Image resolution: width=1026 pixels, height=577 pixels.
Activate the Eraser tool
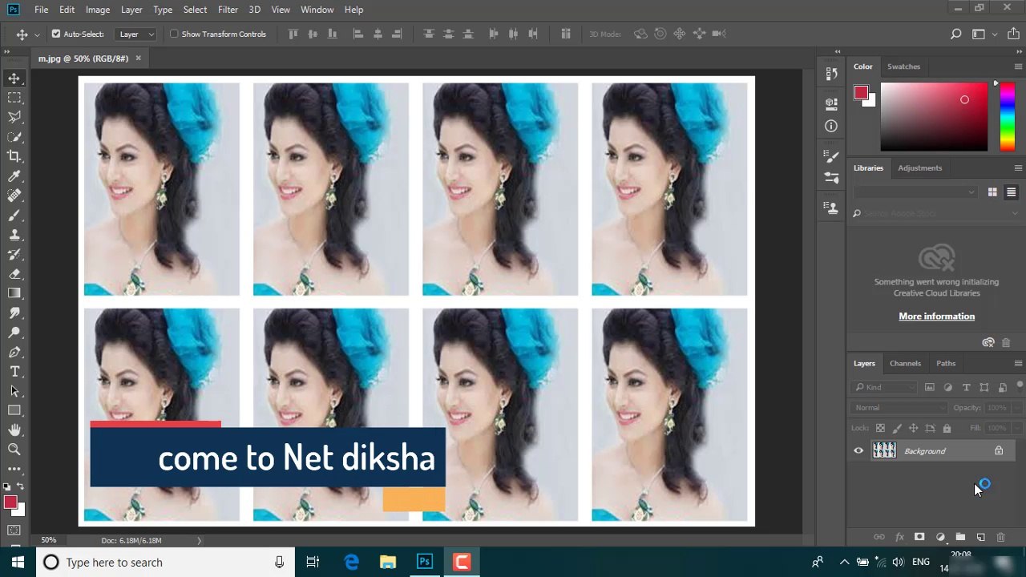click(14, 274)
